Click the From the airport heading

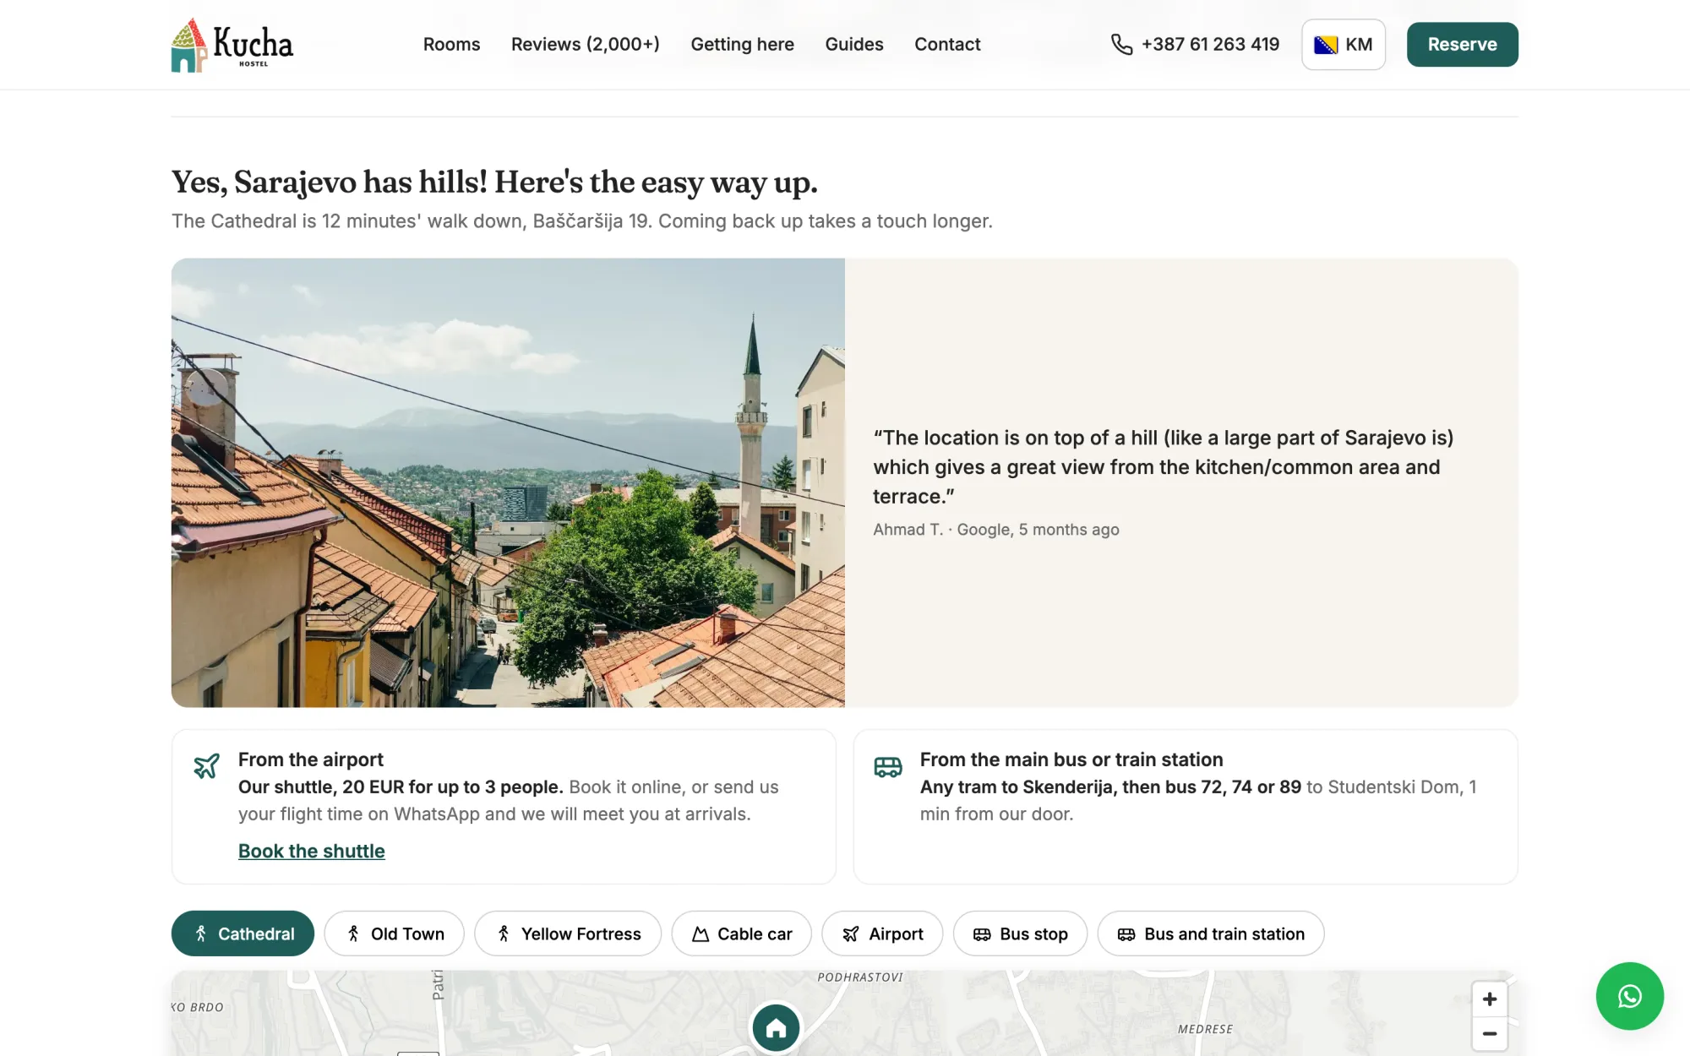tap(311, 759)
